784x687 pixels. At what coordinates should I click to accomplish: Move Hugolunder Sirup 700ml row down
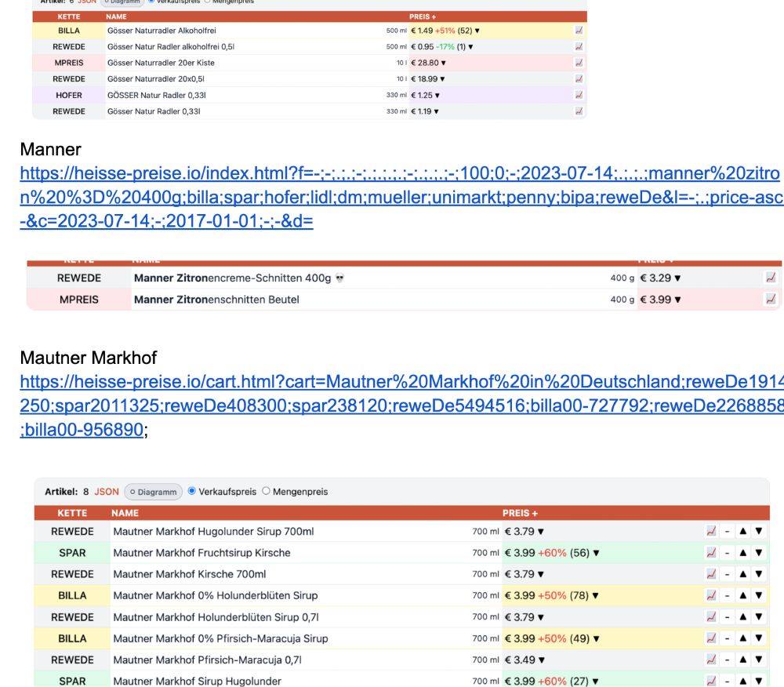pyautogui.click(x=759, y=531)
